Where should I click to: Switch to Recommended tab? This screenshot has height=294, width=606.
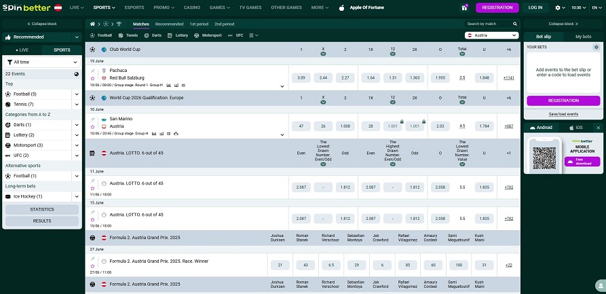point(169,24)
